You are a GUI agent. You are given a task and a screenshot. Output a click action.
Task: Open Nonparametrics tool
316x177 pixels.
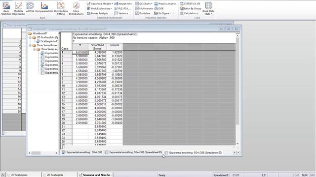tap(44, 8)
